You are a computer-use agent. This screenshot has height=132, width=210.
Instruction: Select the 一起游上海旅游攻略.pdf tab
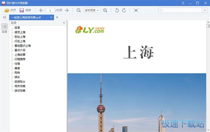(26, 17)
